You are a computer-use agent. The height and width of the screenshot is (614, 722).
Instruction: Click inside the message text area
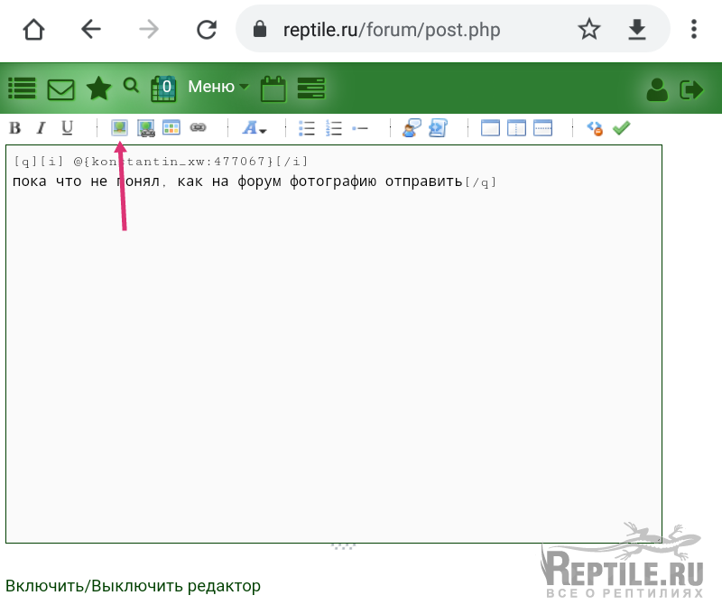(334, 361)
